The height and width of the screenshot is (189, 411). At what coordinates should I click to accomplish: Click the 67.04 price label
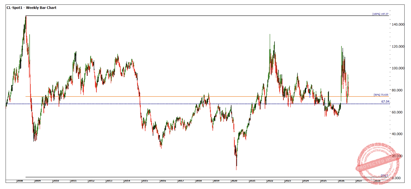[x=385, y=101]
